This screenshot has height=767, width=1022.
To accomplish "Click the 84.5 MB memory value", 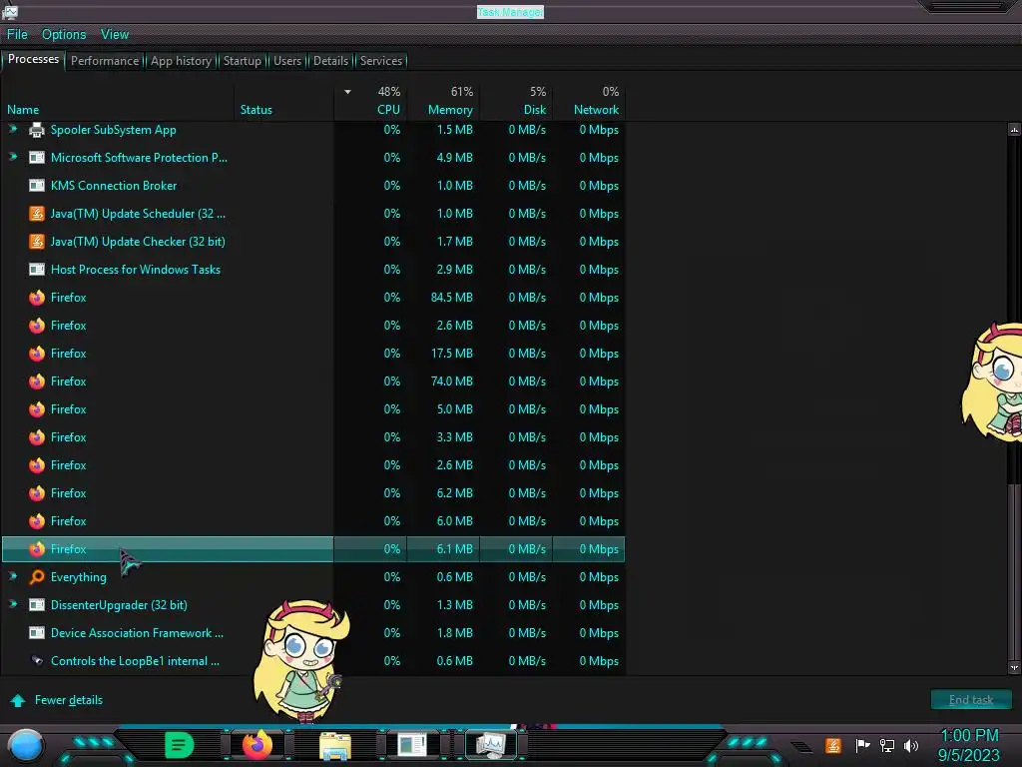I will pos(452,298).
